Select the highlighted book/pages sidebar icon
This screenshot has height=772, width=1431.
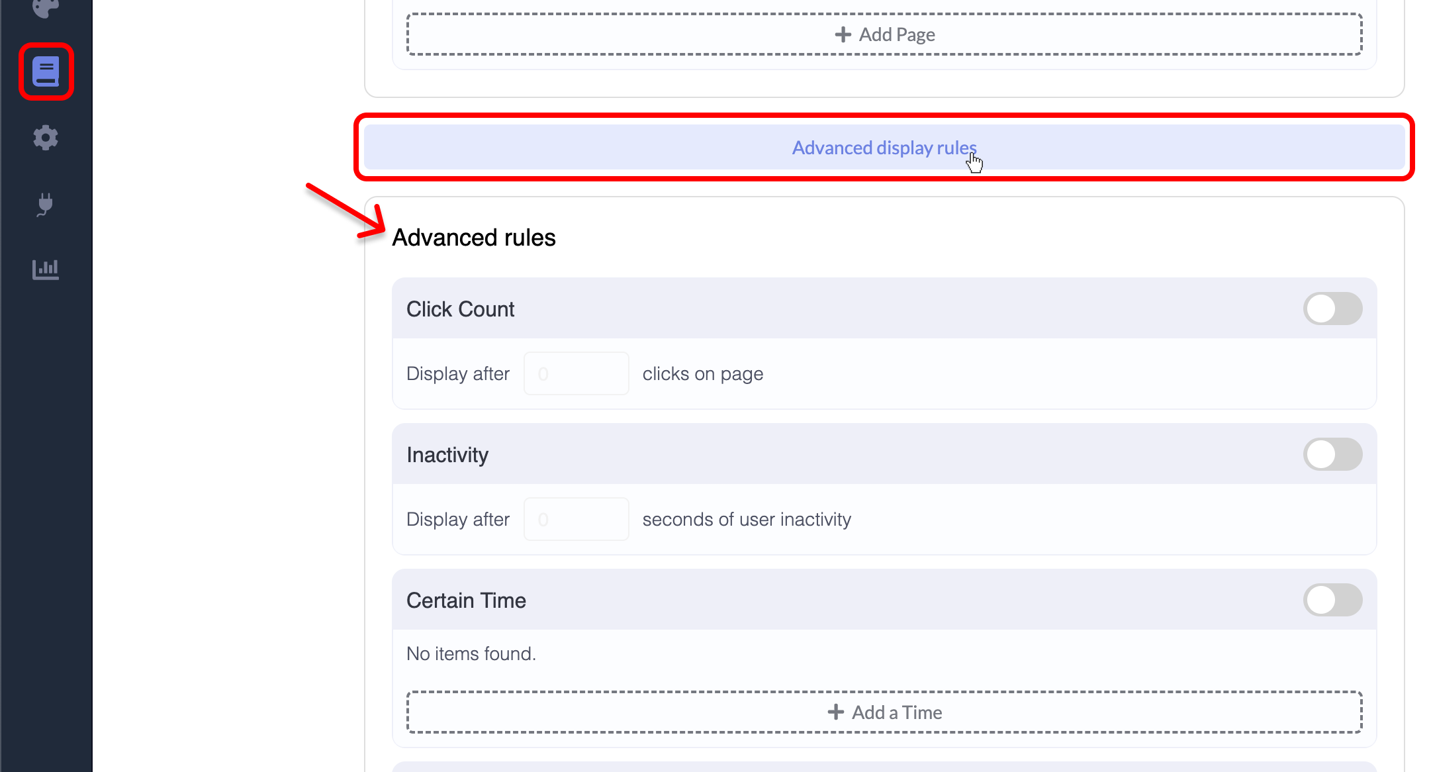(x=46, y=71)
